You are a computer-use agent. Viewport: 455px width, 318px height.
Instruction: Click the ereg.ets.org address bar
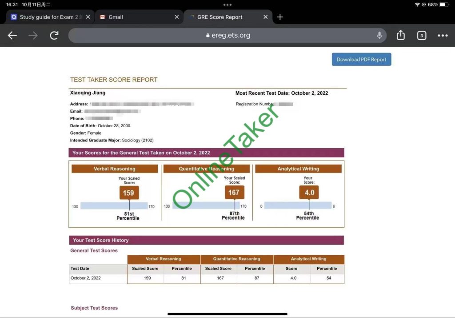click(x=227, y=36)
